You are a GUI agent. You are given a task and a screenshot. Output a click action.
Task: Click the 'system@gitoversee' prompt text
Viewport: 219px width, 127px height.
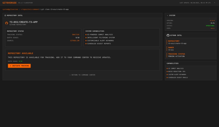[x=10, y=9]
